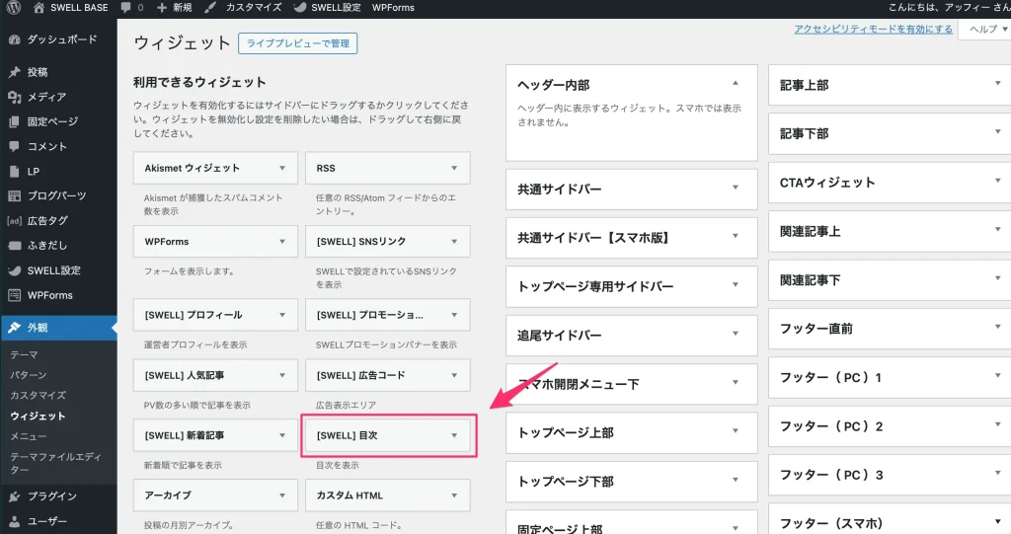This screenshot has width=1011, height=534.
Task: Open the カスタマイズ submenu under 外観
Action: (39, 396)
